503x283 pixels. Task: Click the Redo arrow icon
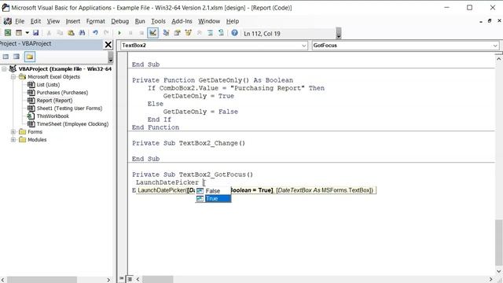[x=106, y=33]
